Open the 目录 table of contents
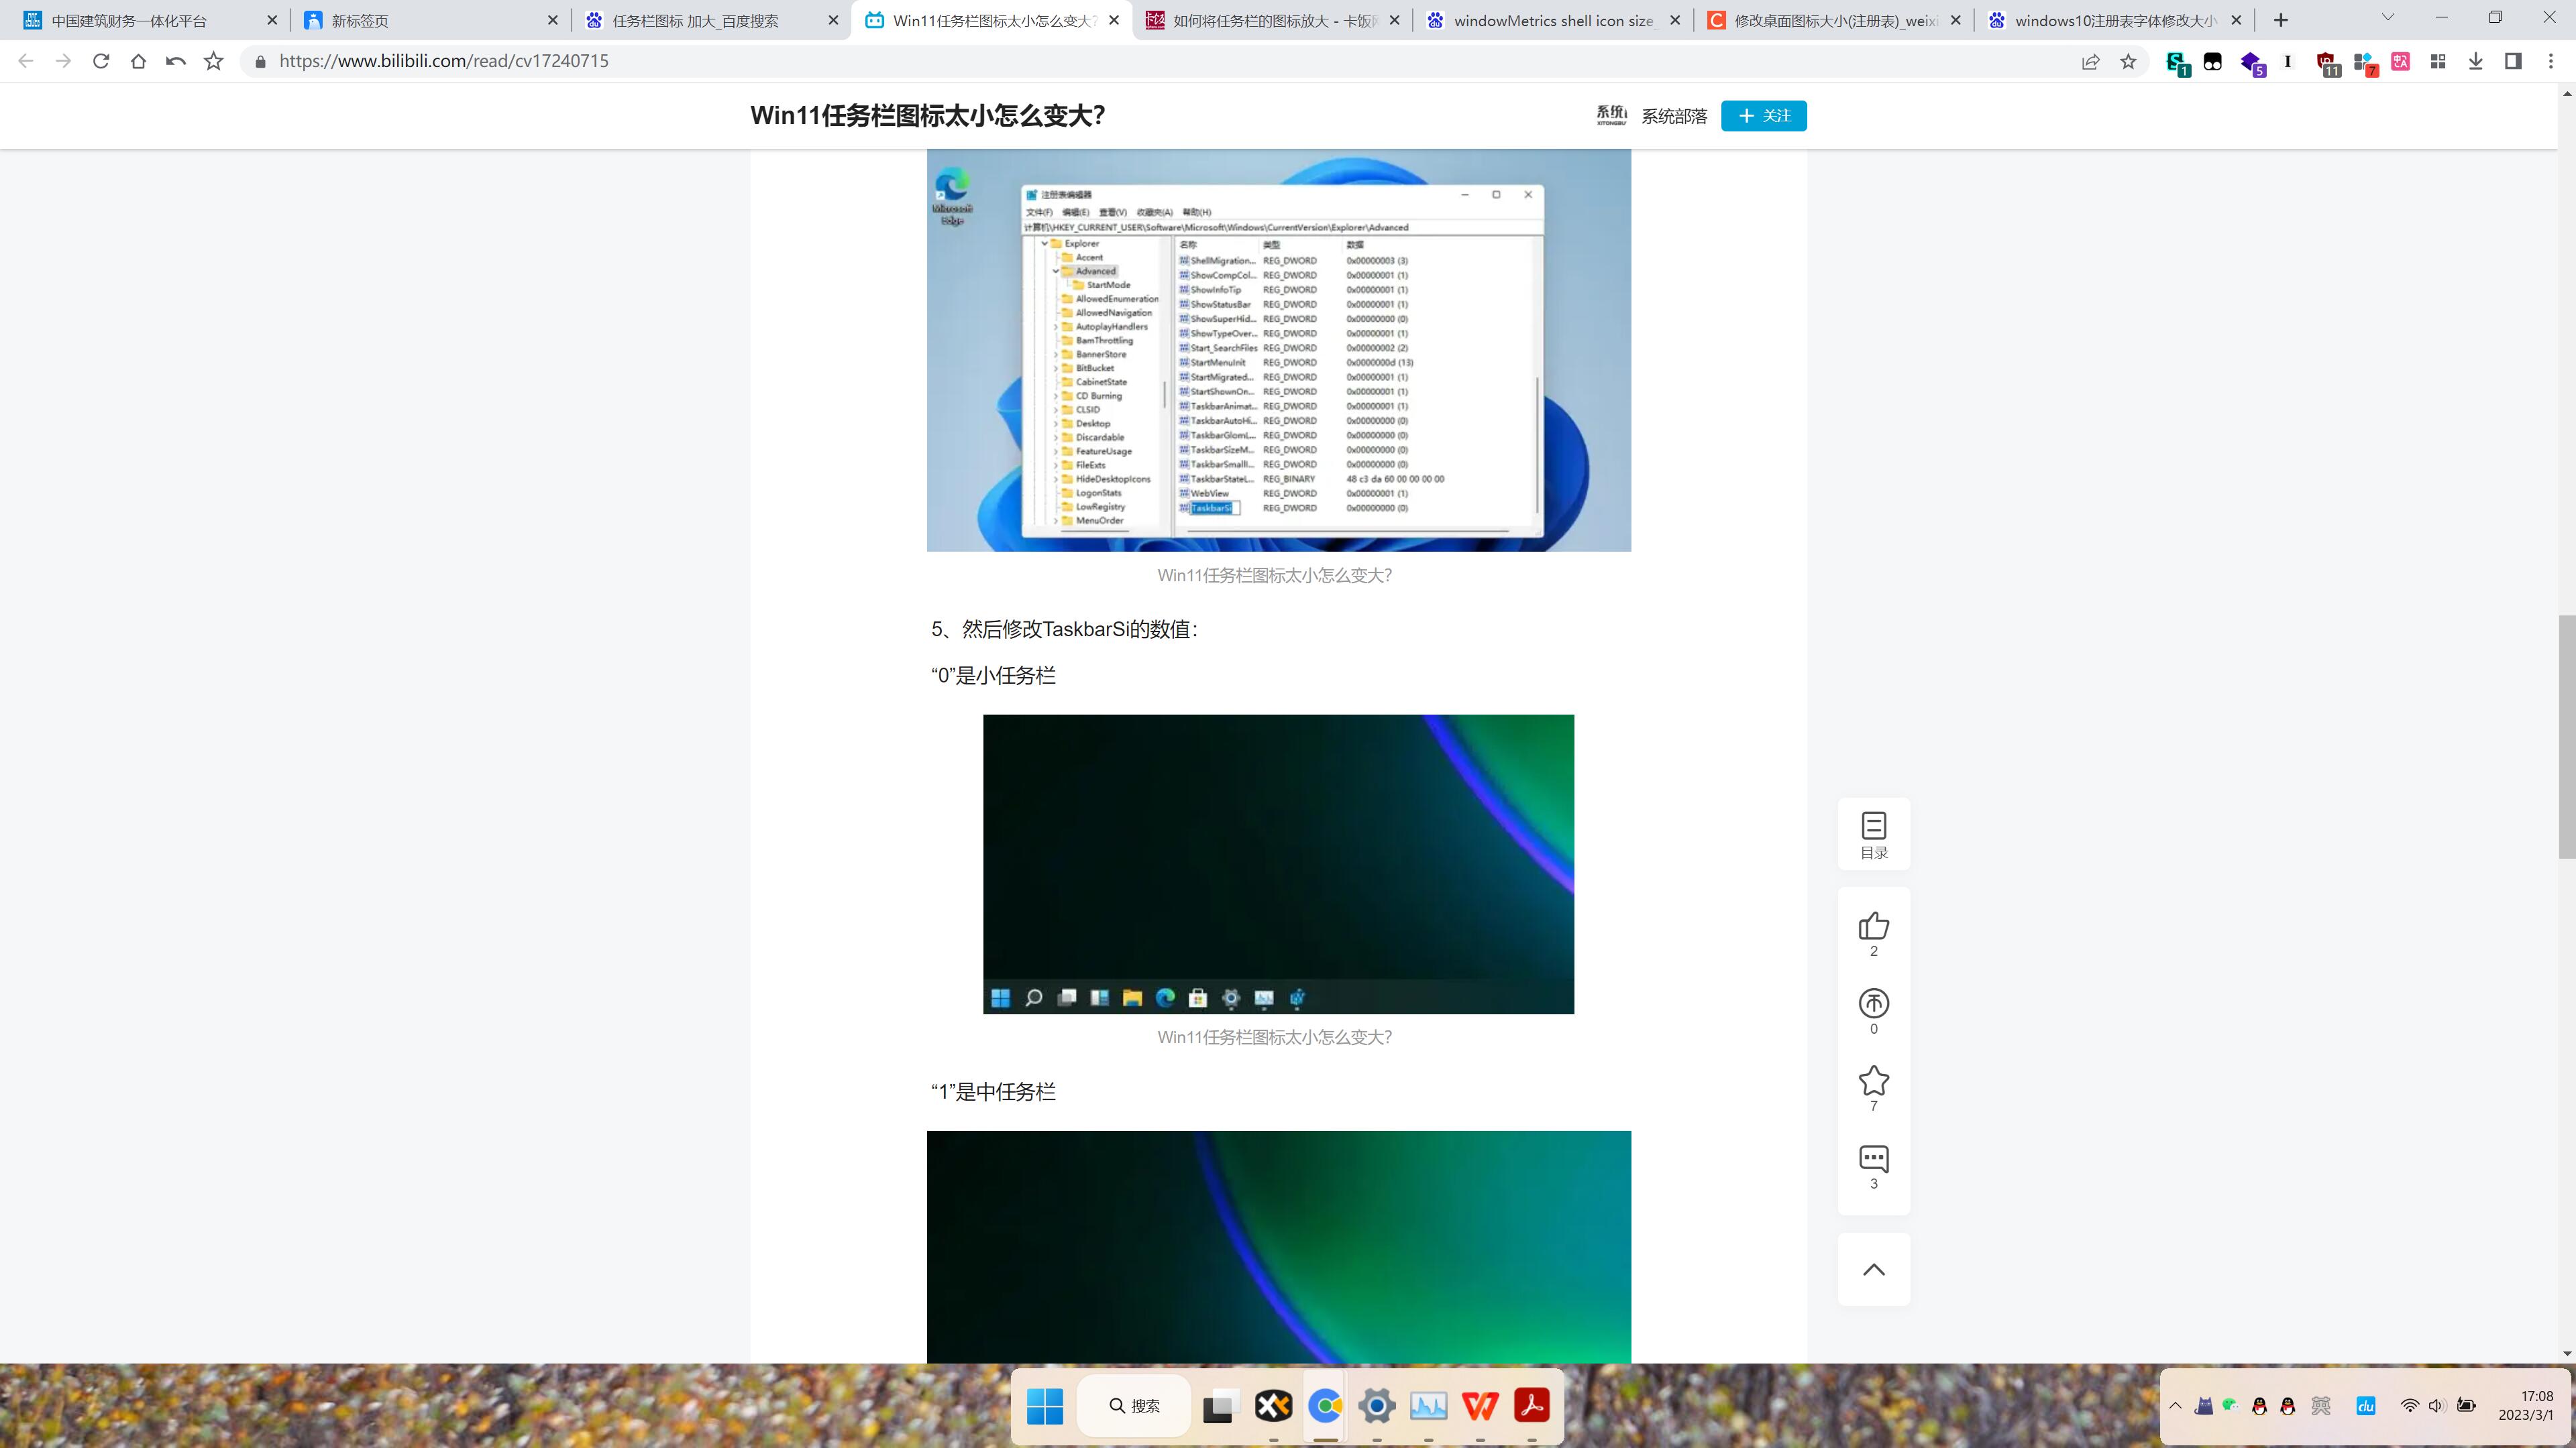 coord(1873,835)
